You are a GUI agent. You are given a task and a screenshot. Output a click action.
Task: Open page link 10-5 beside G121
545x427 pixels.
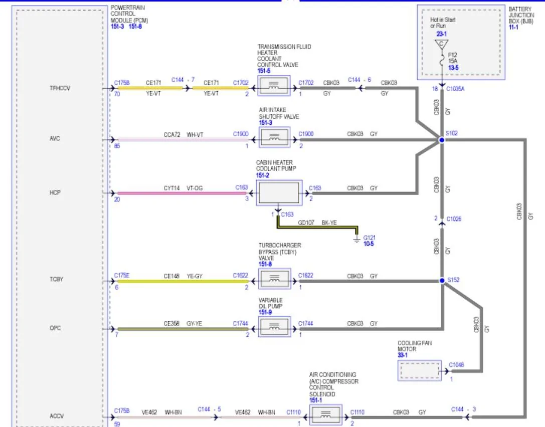coord(369,244)
